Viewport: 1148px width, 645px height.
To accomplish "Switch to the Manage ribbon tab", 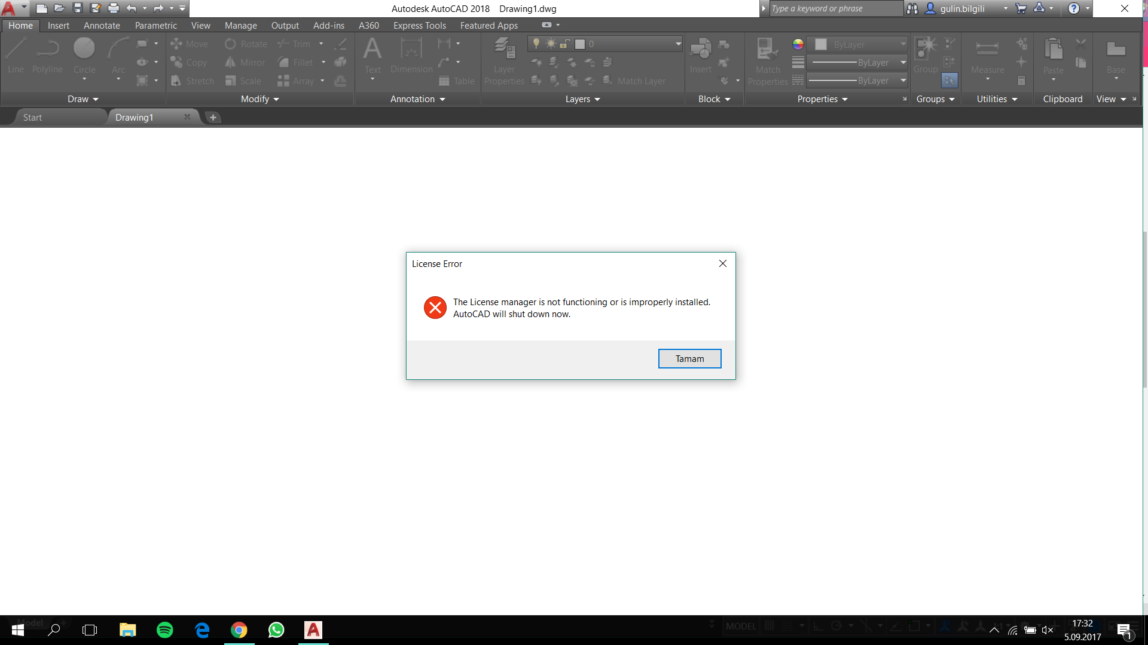I will pos(241,26).
